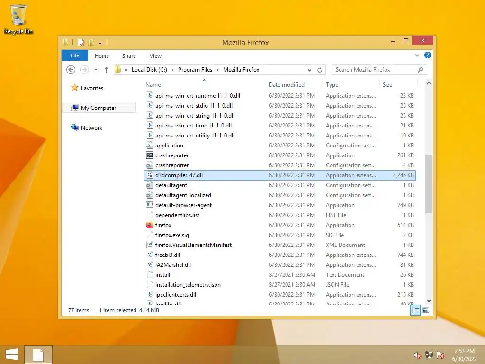
Task: Expand the ribbon with the chevron
Action: pyautogui.click(x=417, y=55)
